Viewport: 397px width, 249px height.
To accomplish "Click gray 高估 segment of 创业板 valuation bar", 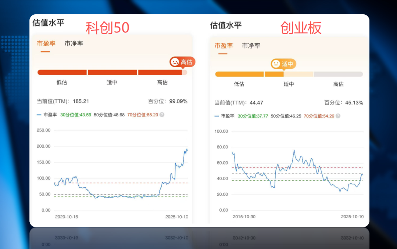I will pos(338,74).
